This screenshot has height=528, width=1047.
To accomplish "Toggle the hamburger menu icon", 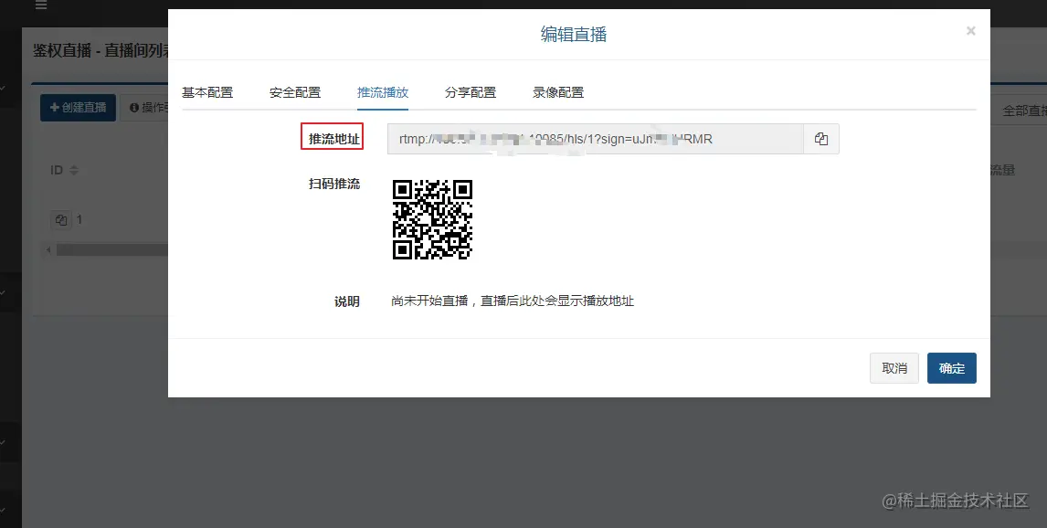I will pos(41,5).
